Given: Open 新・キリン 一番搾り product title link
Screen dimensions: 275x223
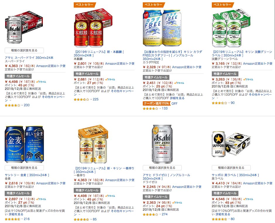Looking at the screenshot, I should pos(104,170).
